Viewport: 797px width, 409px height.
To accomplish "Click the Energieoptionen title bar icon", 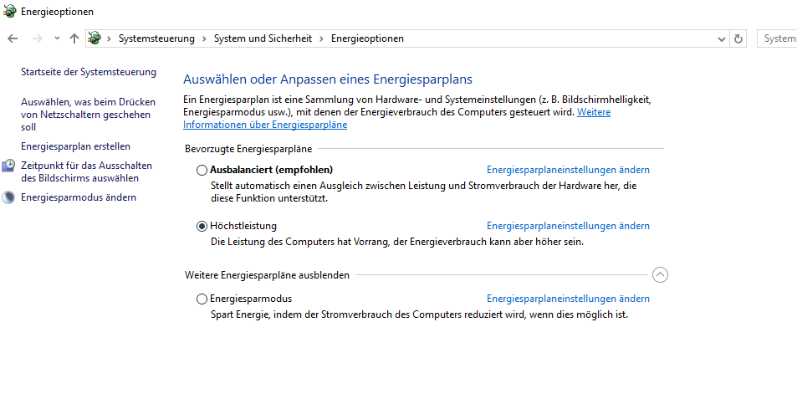I will click(x=10, y=11).
